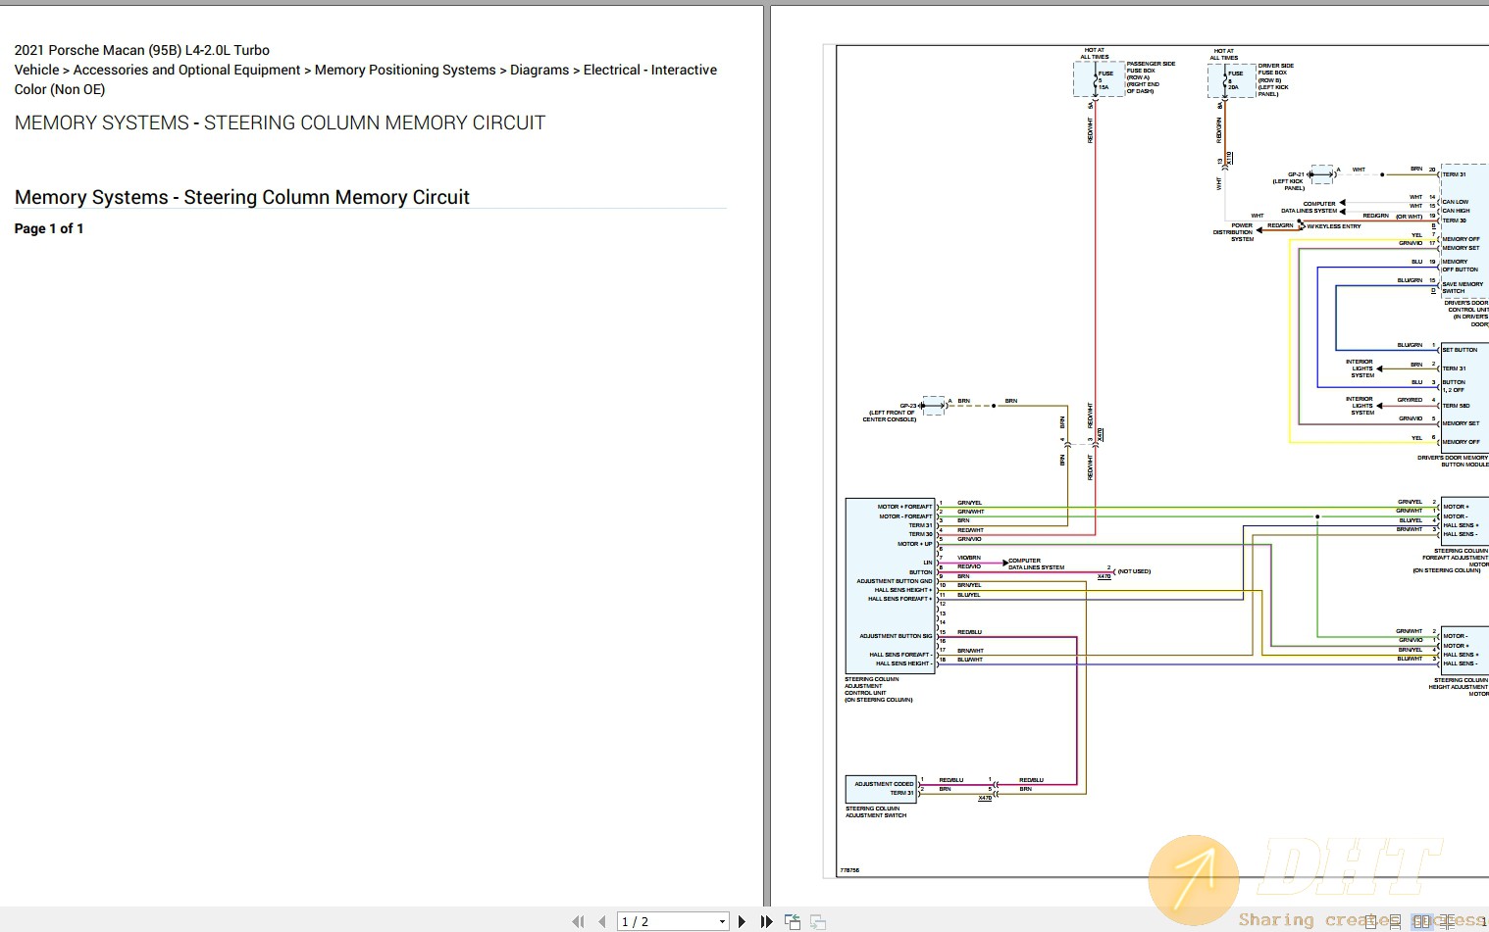This screenshot has height=932, width=1489.
Task: Click the 'MOTOR + FORE/AFT' pin label
Action: pyautogui.click(x=904, y=507)
